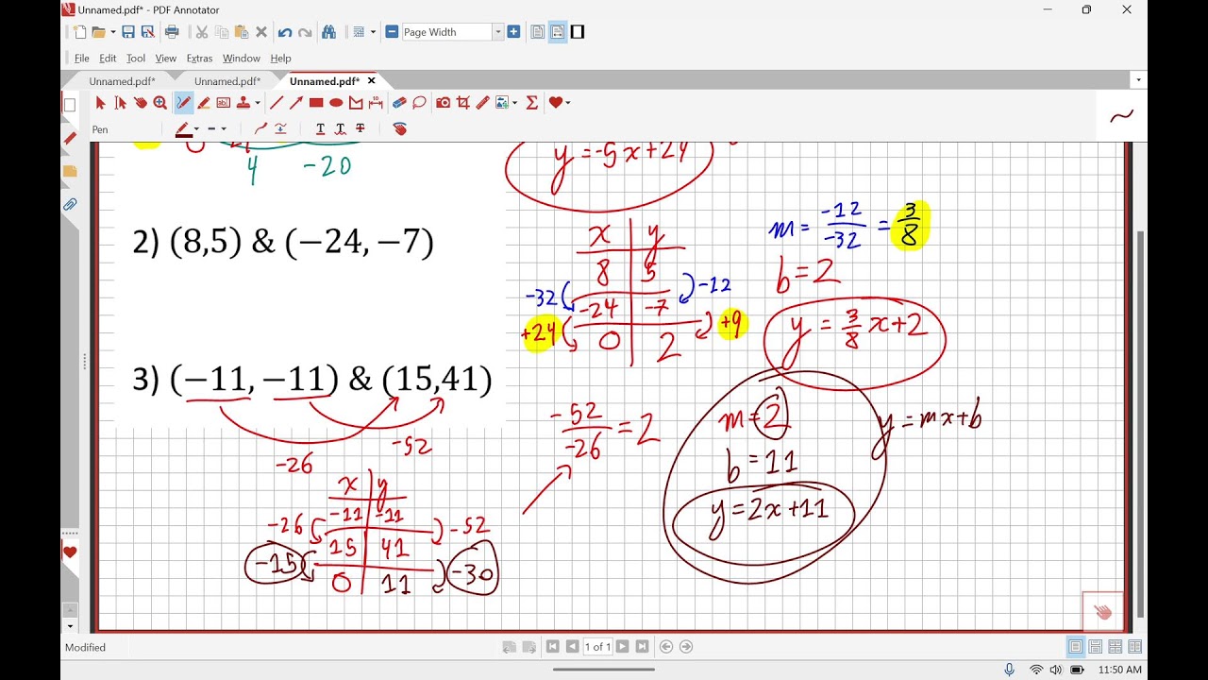Toggle continuous view in status bar
Viewport: 1208px width, 680px height.
1096,647
